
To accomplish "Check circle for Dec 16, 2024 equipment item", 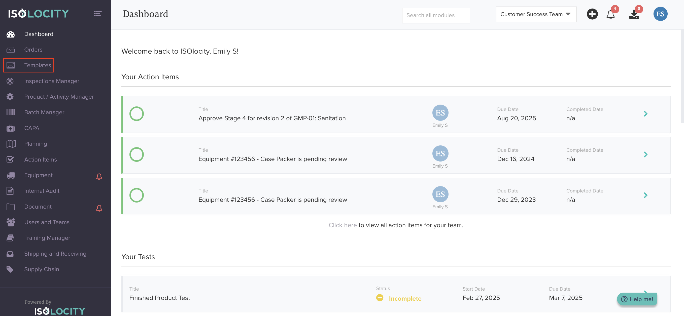I will point(136,154).
